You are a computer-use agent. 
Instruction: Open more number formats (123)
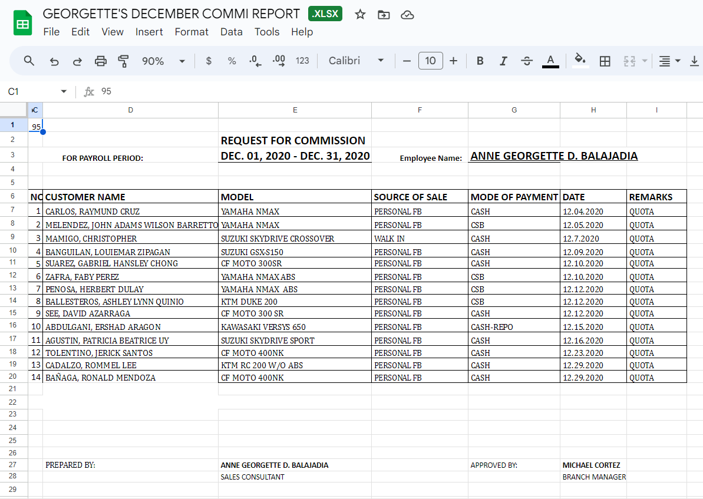(302, 61)
